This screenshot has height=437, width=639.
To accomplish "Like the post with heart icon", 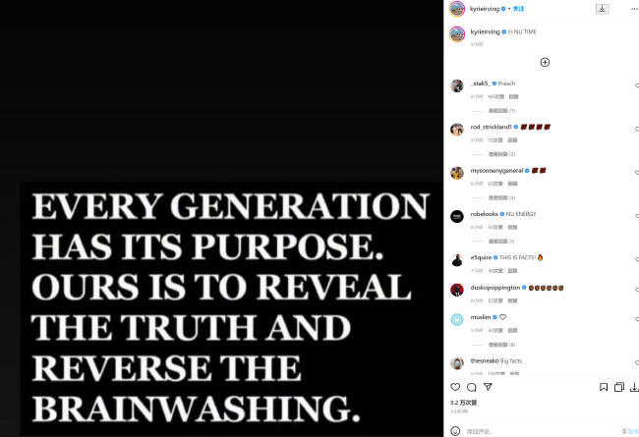I will (x=455, y=387).
